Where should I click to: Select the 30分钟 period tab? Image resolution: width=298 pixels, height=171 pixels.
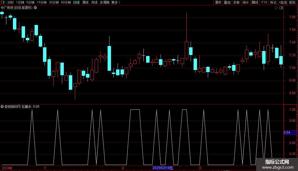(54, 2)
